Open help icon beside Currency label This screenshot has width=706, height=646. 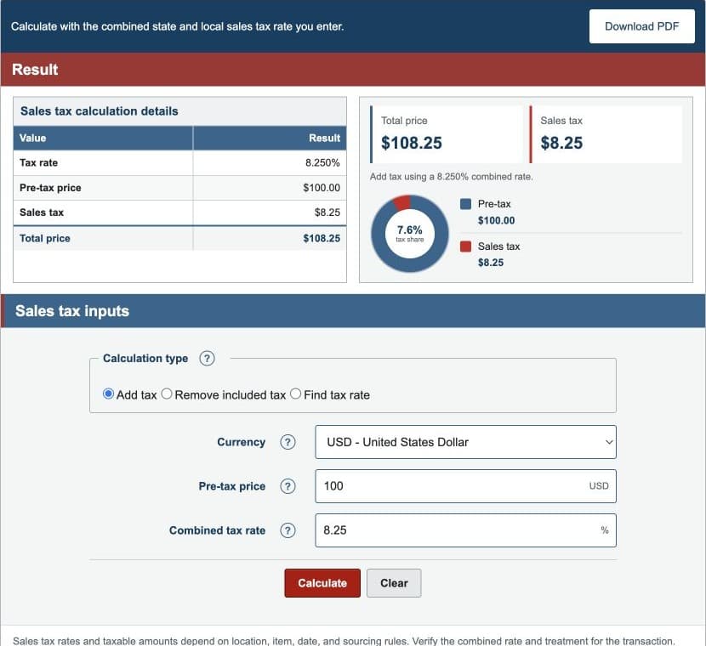click(x=288, y=442)
